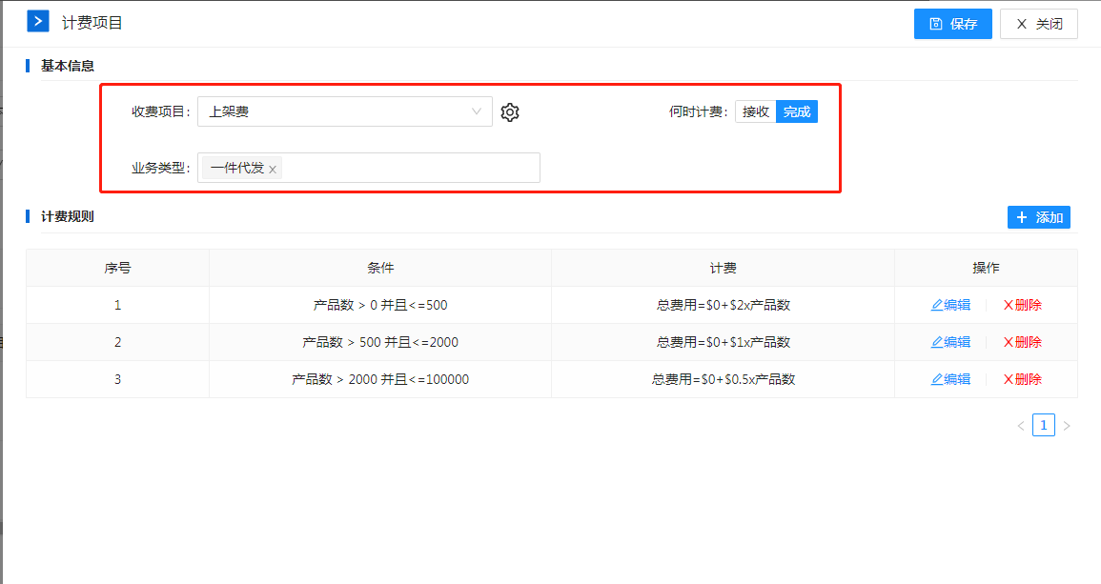This screenshot has height=584, width=1101.
Task: Select page 1 in pagination
Action: 1044,426
